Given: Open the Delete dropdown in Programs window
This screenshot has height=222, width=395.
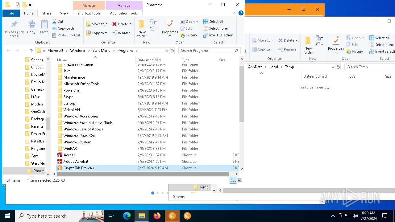Looking at the screenshot, I should coord(122,24).
